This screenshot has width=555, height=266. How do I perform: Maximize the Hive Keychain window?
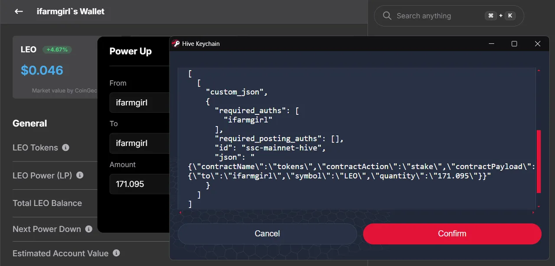(514, 44)
